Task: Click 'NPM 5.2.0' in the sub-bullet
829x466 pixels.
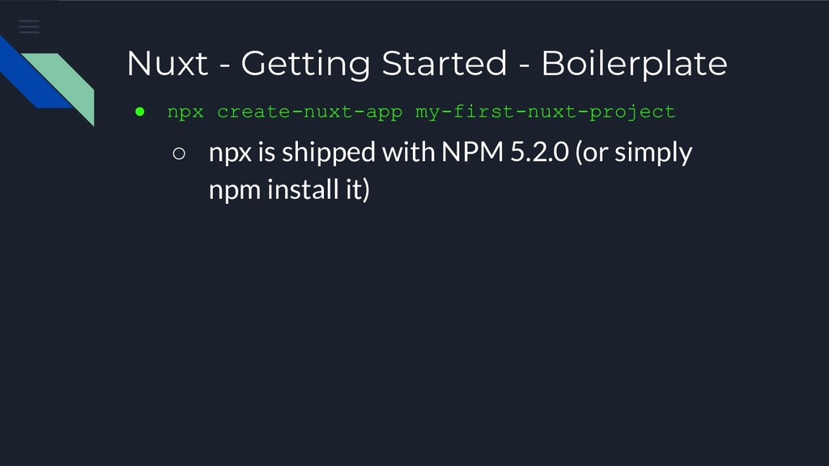Action: pos(505,151)
